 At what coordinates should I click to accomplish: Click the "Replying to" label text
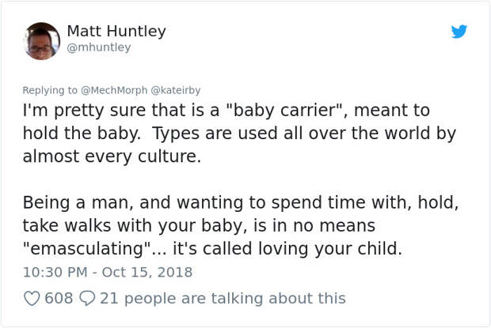tap(50, 90)
